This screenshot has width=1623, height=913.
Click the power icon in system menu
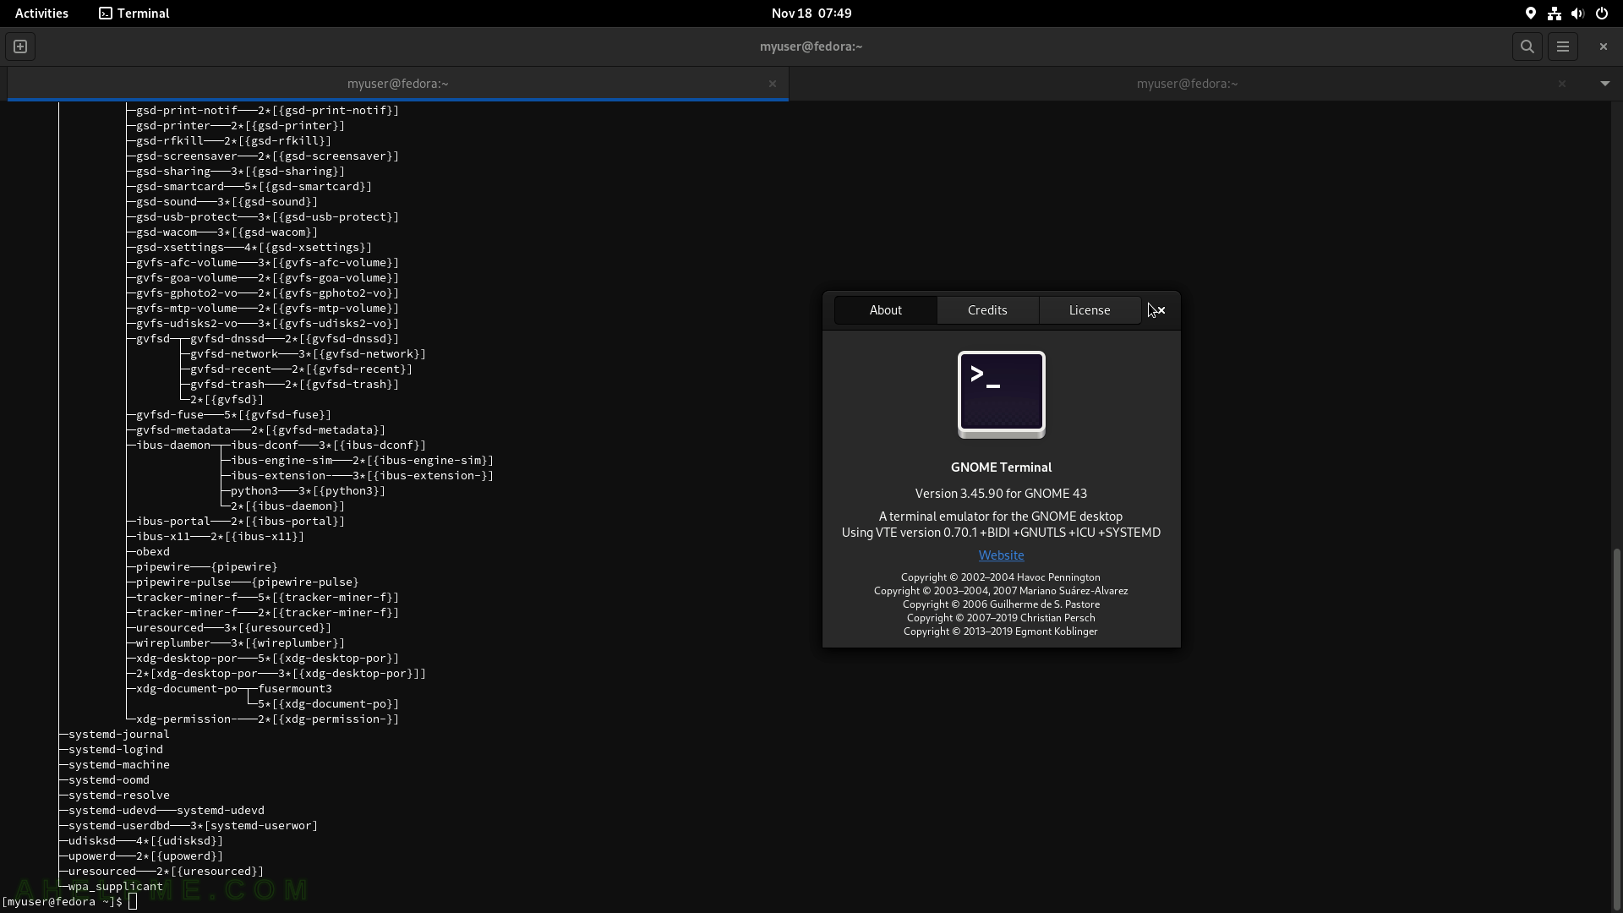click(x=1601, y=14)
